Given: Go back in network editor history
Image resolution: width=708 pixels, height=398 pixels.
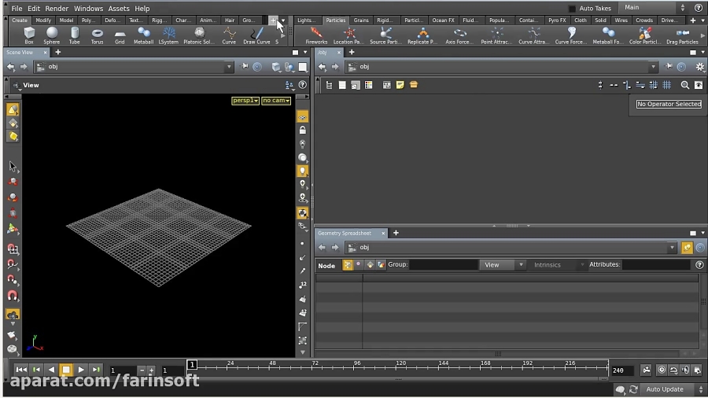Looking at the screenshot, I should tap(322, 67).
